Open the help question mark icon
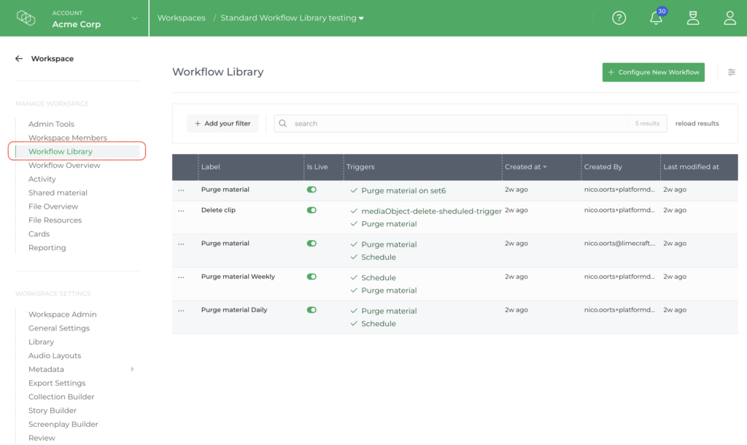Screen dimensions: 747x445 (619, 18)
